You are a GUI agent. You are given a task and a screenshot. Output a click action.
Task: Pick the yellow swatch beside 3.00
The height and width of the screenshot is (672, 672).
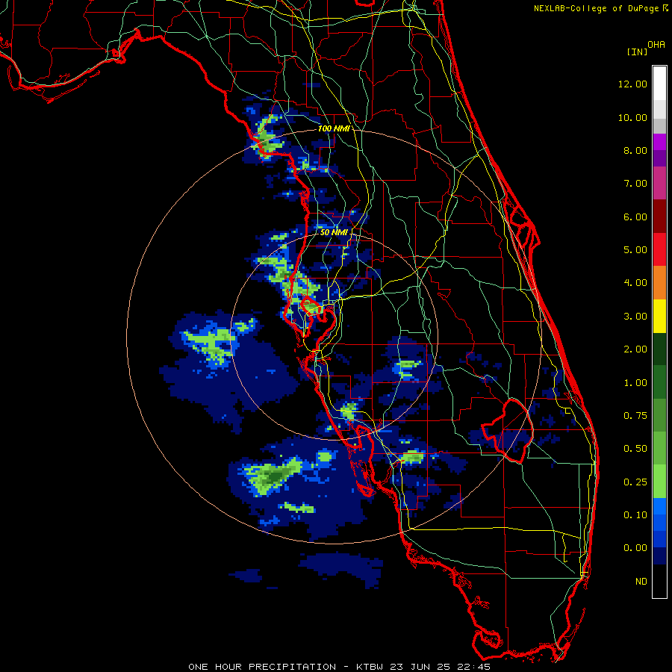coord(659,317)
